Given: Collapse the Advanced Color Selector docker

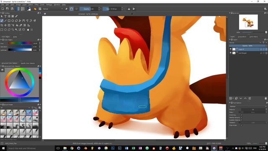Looking at the screenshot, I should (1, 66).
